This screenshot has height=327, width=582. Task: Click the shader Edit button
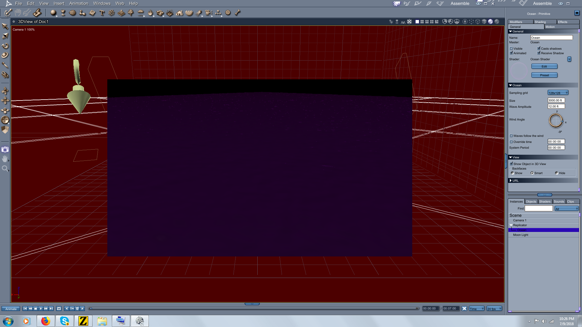coord(544,67)
